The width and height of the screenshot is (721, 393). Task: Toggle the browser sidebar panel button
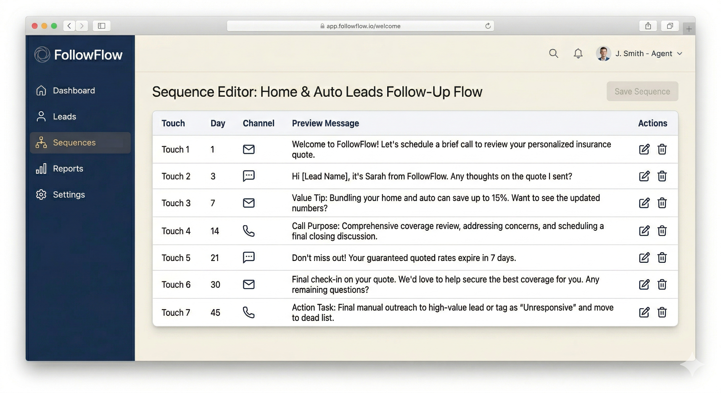pyautogui.click(x=102, y=26)
